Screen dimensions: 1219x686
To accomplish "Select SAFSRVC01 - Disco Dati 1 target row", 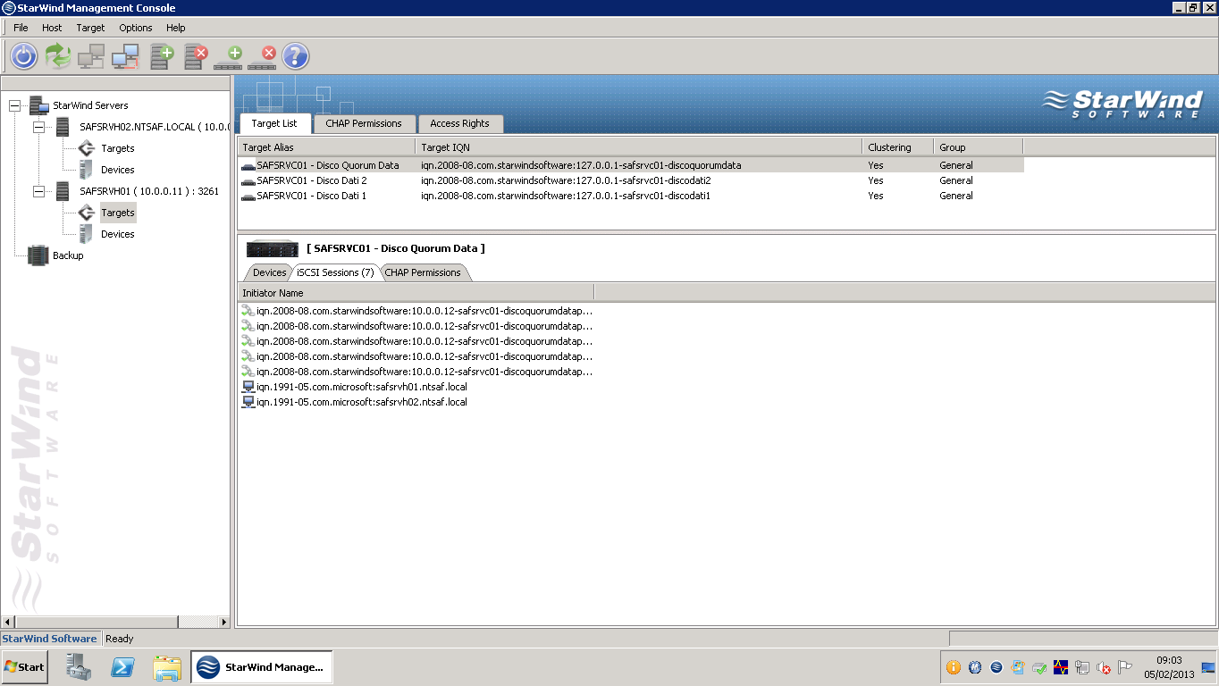I will 631,196.
